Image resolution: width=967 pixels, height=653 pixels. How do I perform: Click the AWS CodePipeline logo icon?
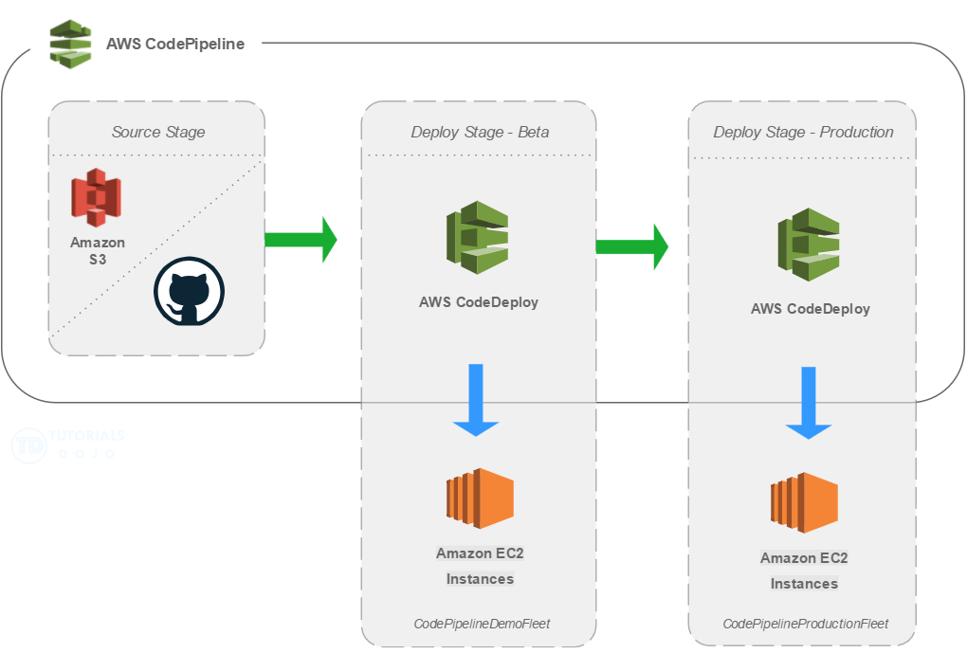click(x=71, y=44)
